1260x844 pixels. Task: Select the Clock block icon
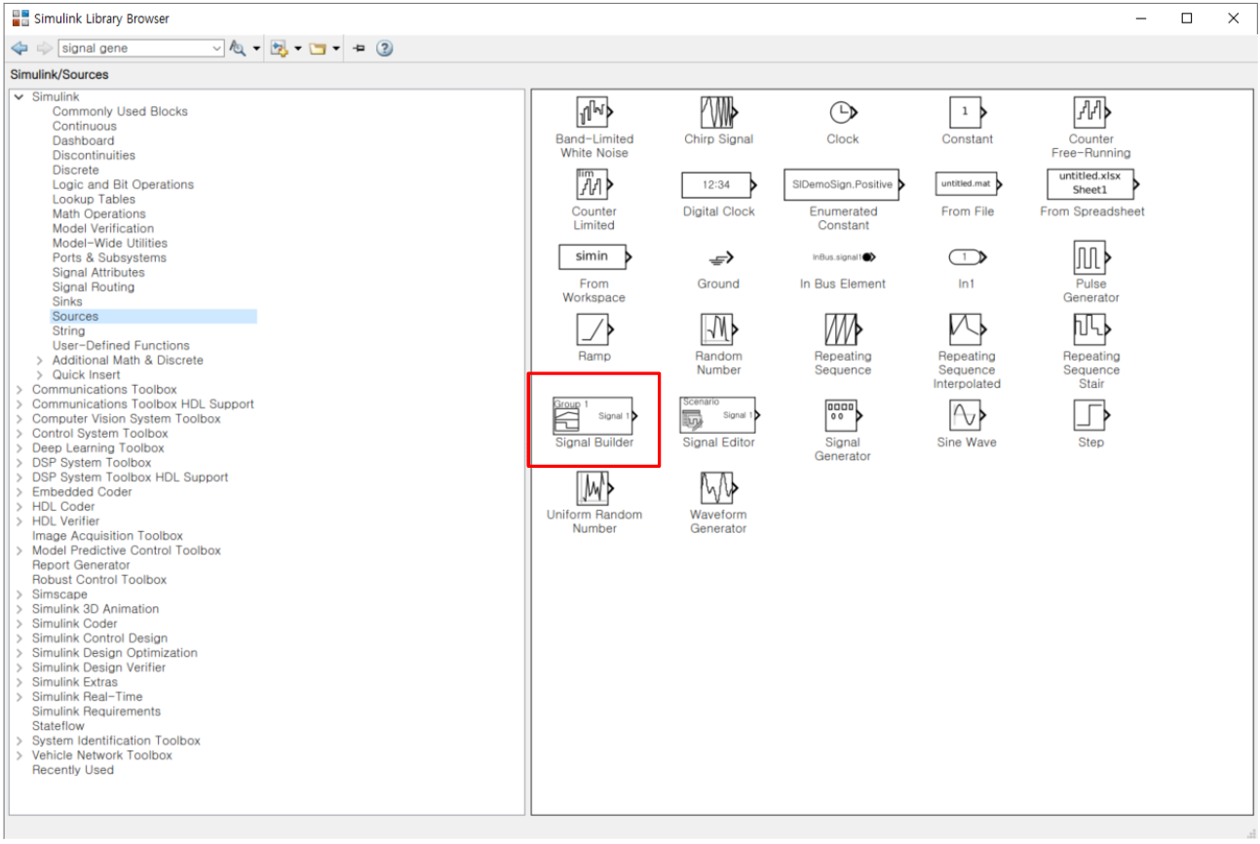[842, 112]
